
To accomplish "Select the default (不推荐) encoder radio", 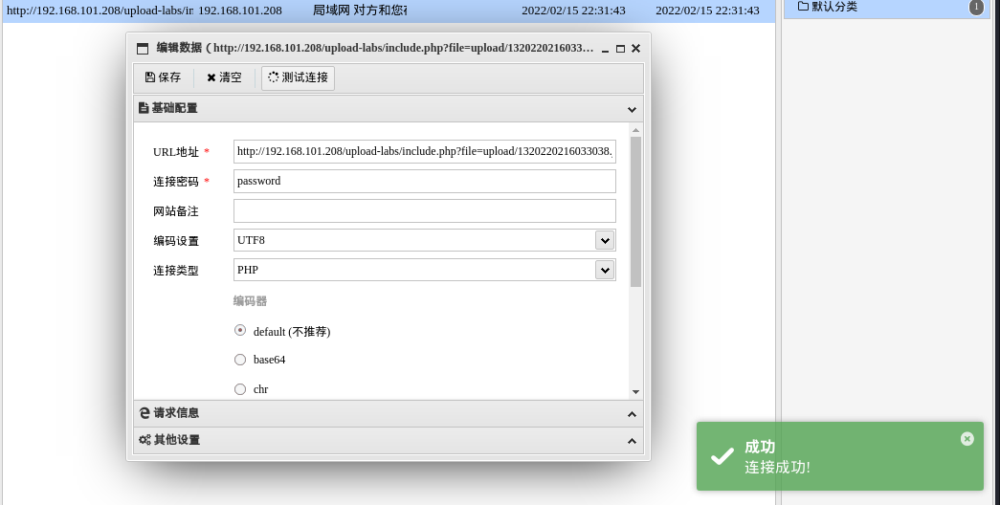I will 240,330.
